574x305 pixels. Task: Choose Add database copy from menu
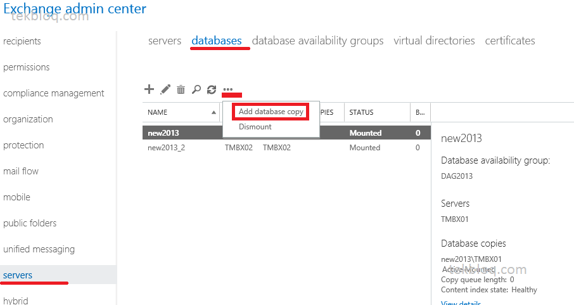[271, 112]
